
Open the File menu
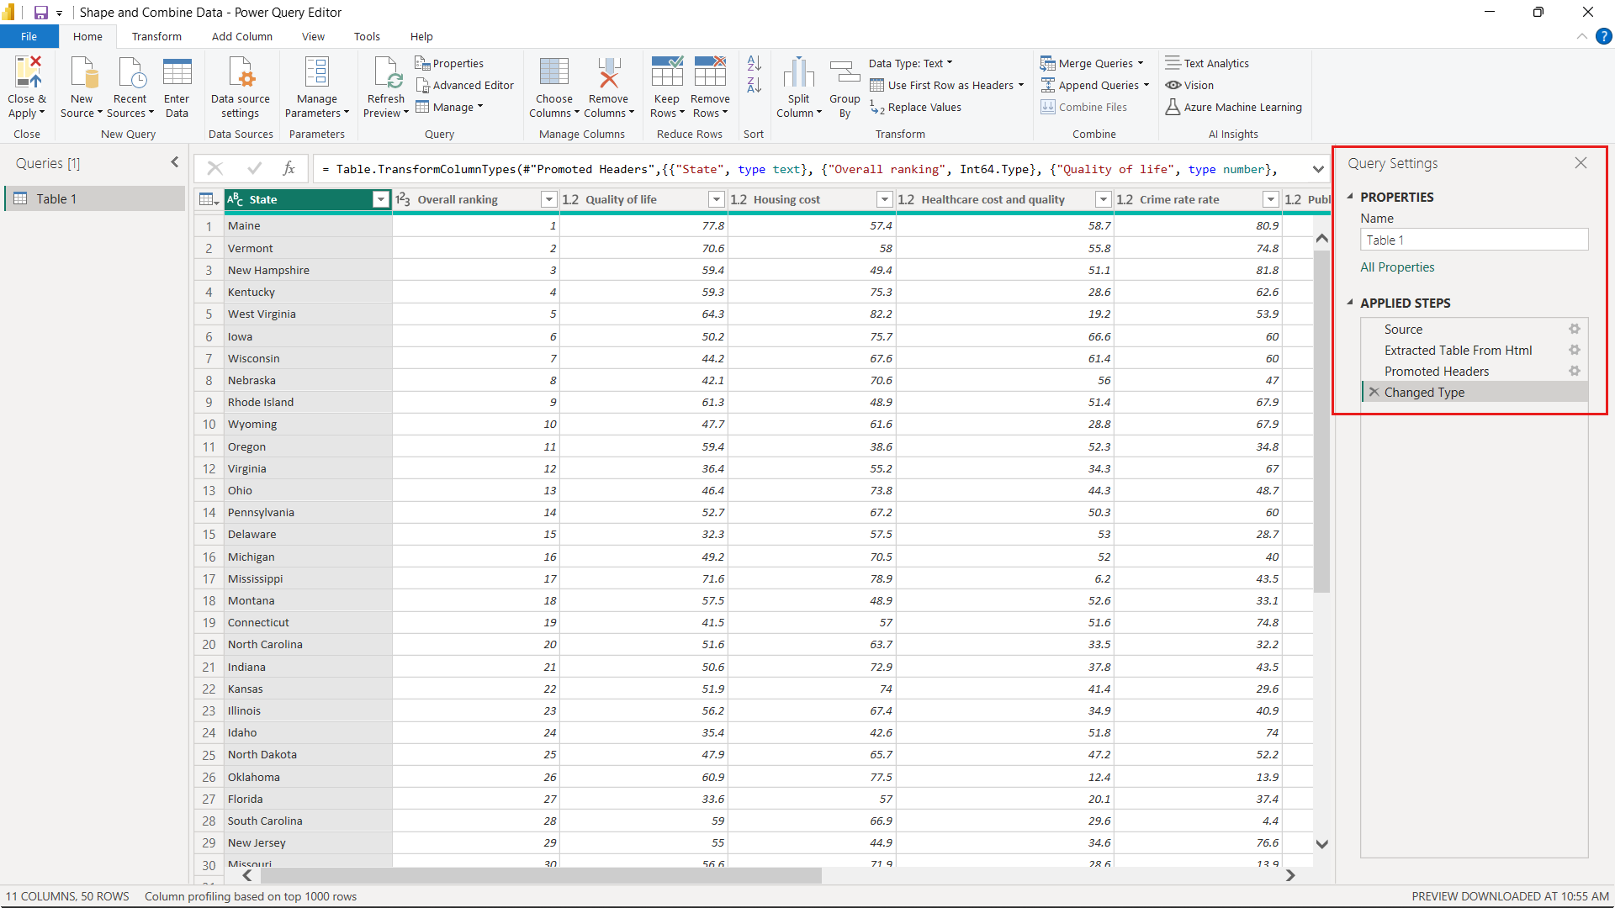click(29, 36)
